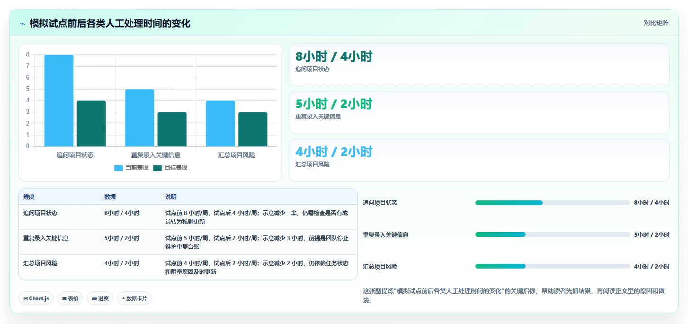Viewport: 688px width, 324px height.
Task: Click the blue bar for 汇总项目风险
Action: click(220, 124)
